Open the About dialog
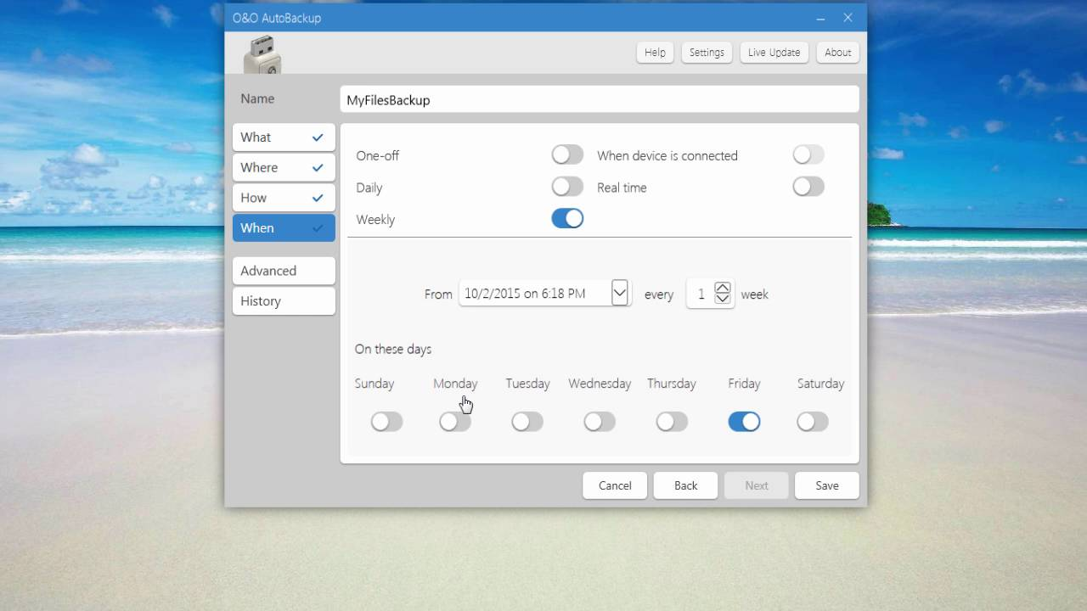The height and width of the screenshot is (611, 1087). (x=837, y=53)
